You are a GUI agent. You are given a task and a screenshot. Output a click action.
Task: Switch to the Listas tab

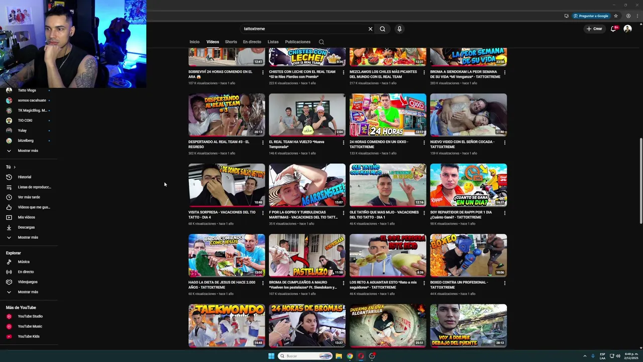[273, 42]
